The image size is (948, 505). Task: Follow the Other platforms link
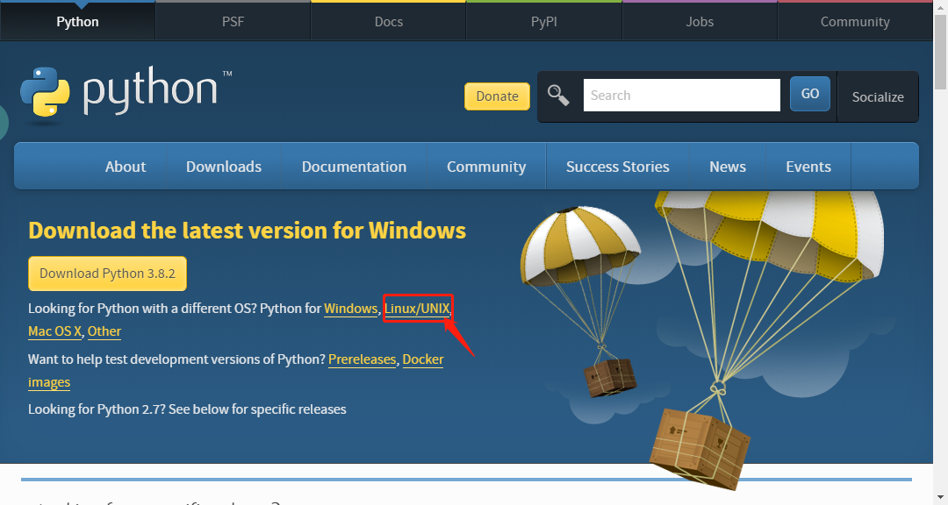[104, 331]
